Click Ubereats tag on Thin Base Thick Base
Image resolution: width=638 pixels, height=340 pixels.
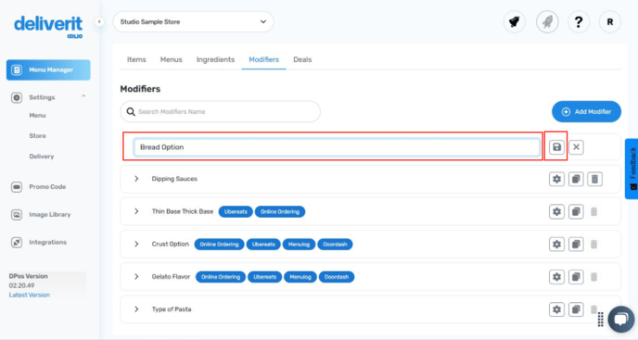click(x=236, y=211)
